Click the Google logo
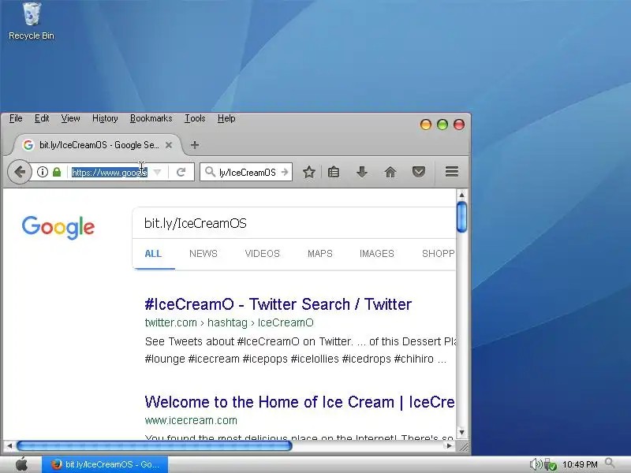Viewport: 631px width, 473px height. 58,227
